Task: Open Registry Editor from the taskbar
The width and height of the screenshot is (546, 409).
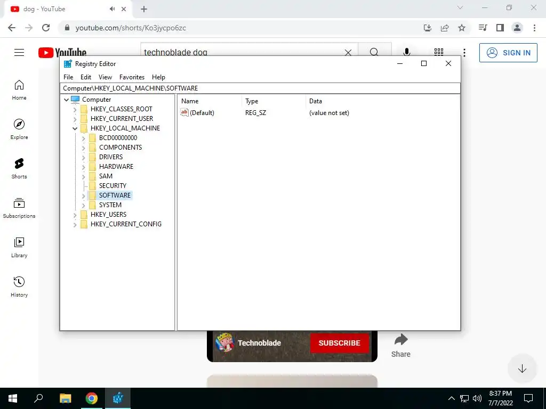Action: (118, 398)
